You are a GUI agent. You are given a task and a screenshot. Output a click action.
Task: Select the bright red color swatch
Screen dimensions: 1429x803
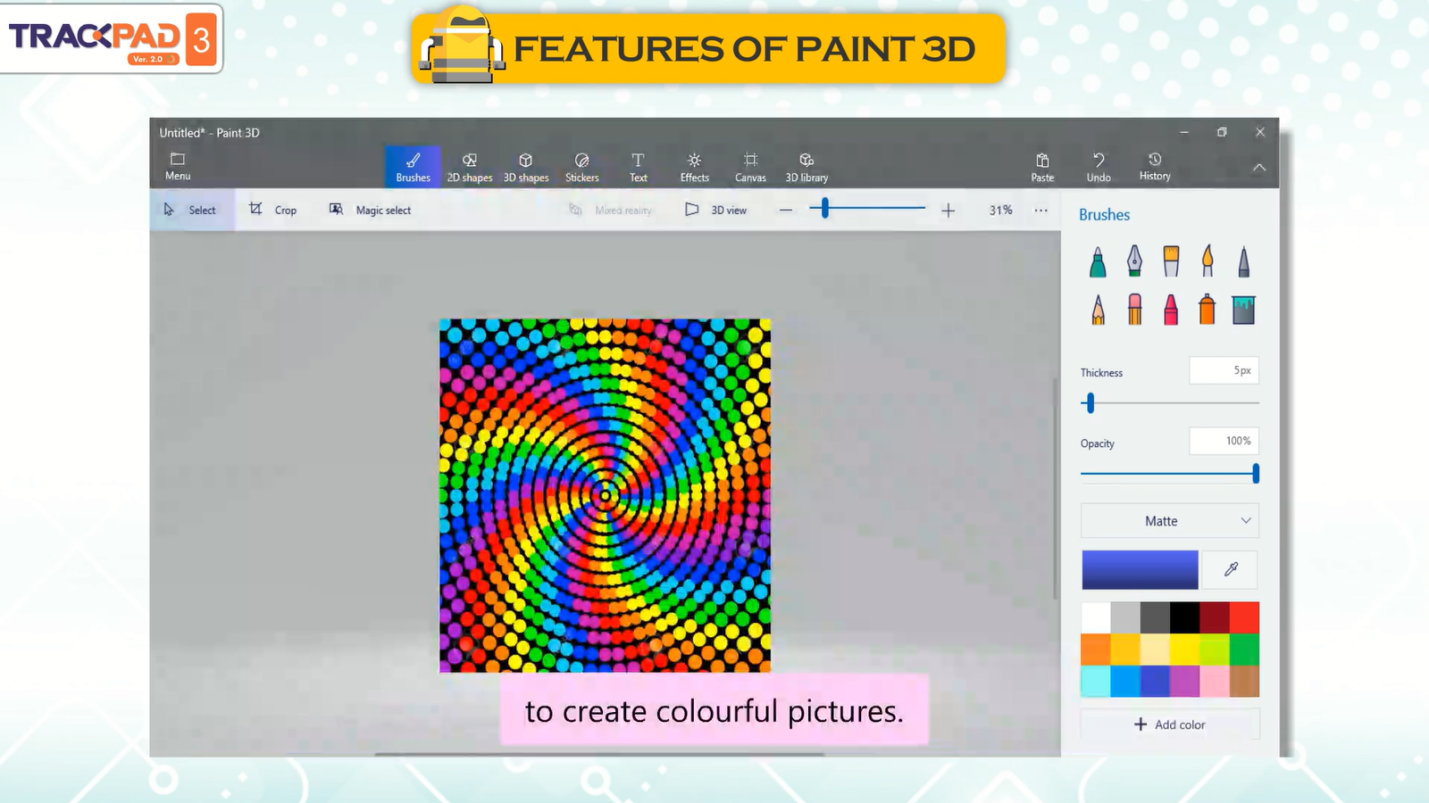pyautogui.click(x=1244, y=617)
